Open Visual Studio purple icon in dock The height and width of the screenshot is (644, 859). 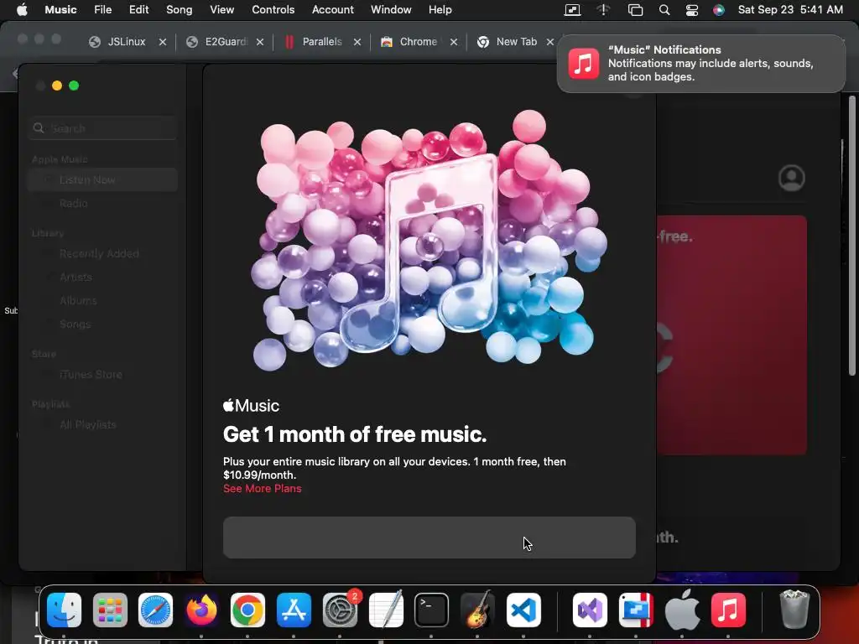(x=590, y=610)
